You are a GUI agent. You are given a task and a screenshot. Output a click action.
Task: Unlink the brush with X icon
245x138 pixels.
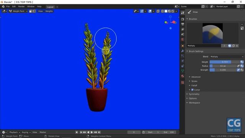point(237,46)
